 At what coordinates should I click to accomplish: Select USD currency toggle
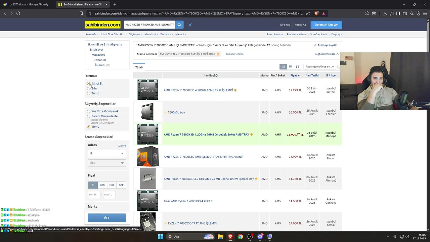[102, 185]
